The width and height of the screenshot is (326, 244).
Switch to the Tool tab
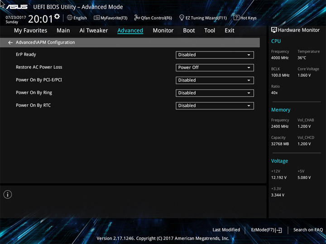[x=210, y=31]
